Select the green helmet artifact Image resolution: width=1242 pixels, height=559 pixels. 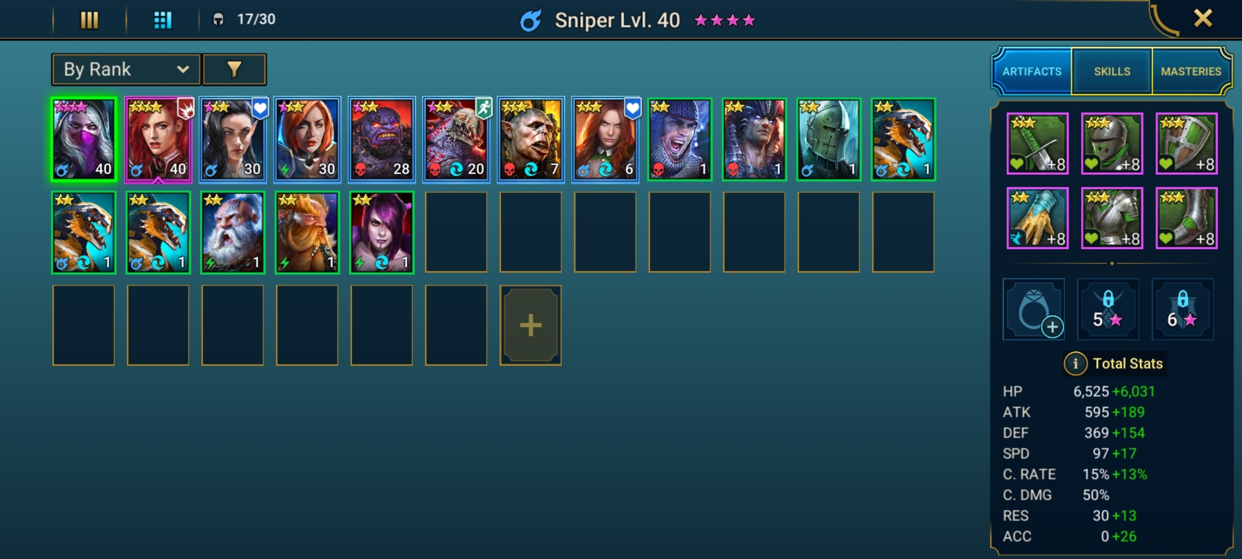(1112, 143)
